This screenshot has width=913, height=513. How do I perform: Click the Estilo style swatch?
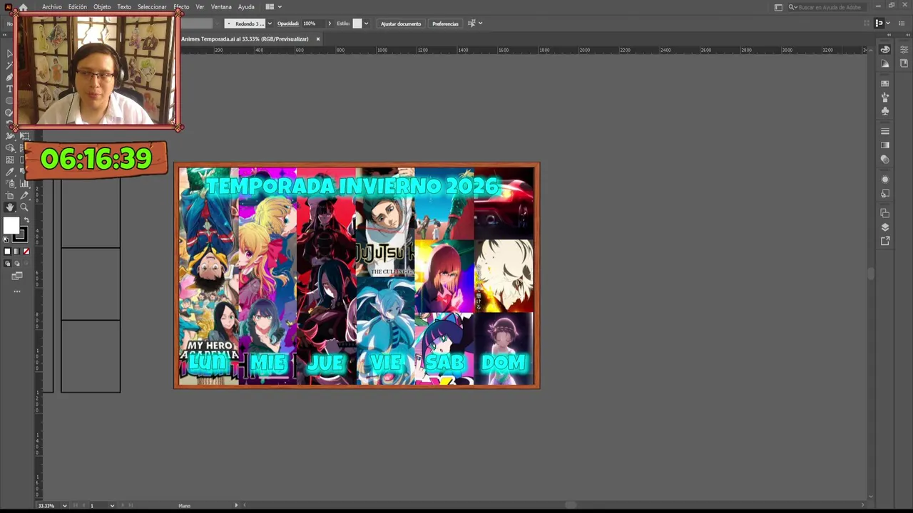(x=357, y=24)
